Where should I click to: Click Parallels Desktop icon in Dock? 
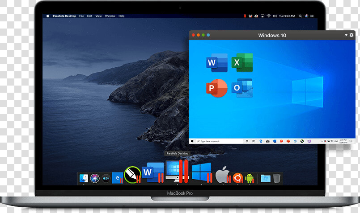[177, 172]
